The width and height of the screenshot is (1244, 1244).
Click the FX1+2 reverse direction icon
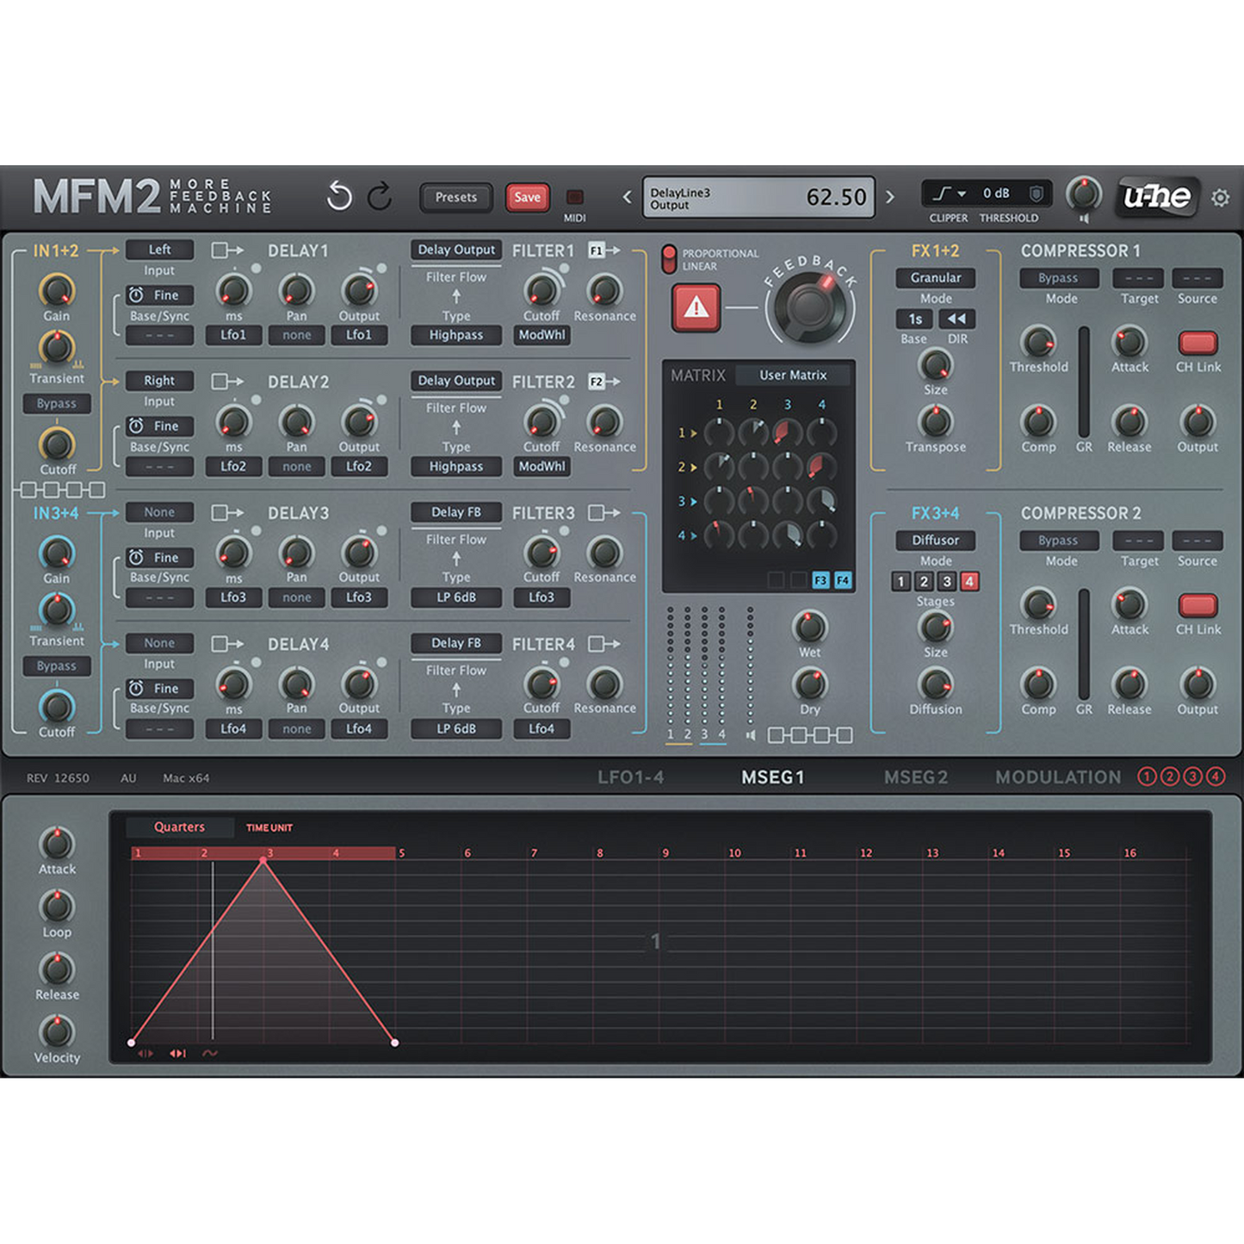pyautogui.click(x=956, y=319)
